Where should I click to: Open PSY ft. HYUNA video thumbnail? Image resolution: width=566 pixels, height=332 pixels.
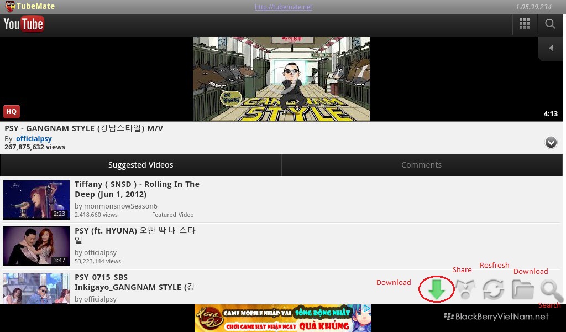[x=36, y=246]
